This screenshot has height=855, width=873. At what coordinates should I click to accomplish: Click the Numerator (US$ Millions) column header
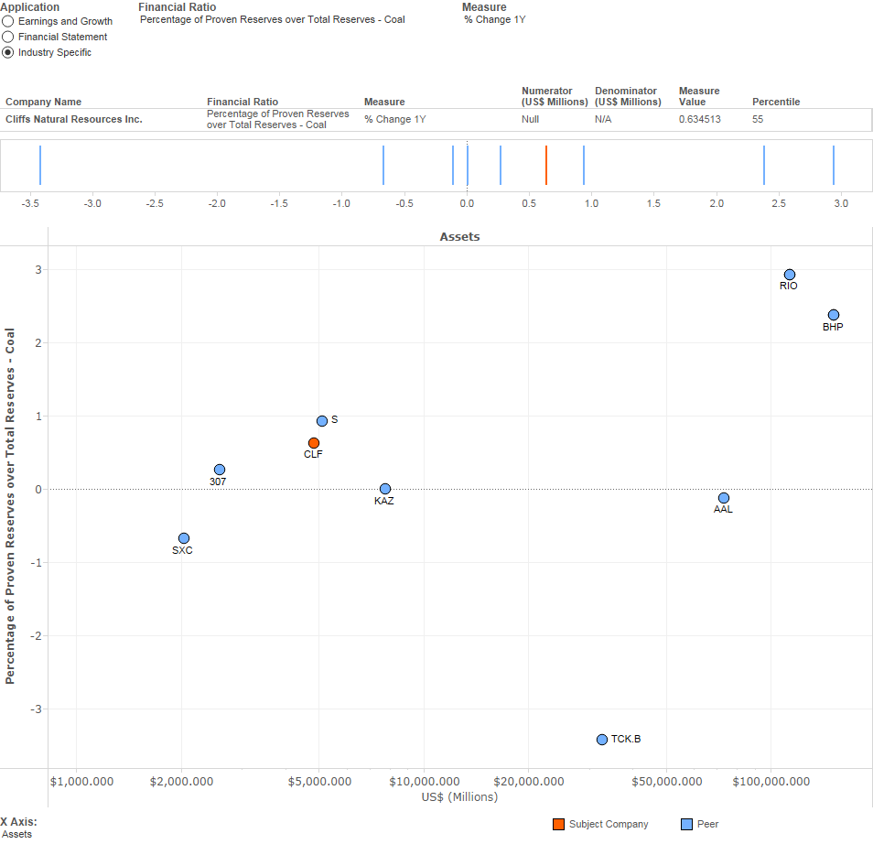555,96
